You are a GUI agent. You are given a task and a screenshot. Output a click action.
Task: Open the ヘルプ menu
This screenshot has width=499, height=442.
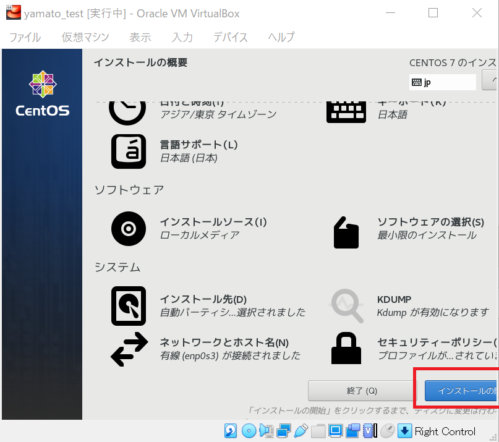(x=281, y=37)
